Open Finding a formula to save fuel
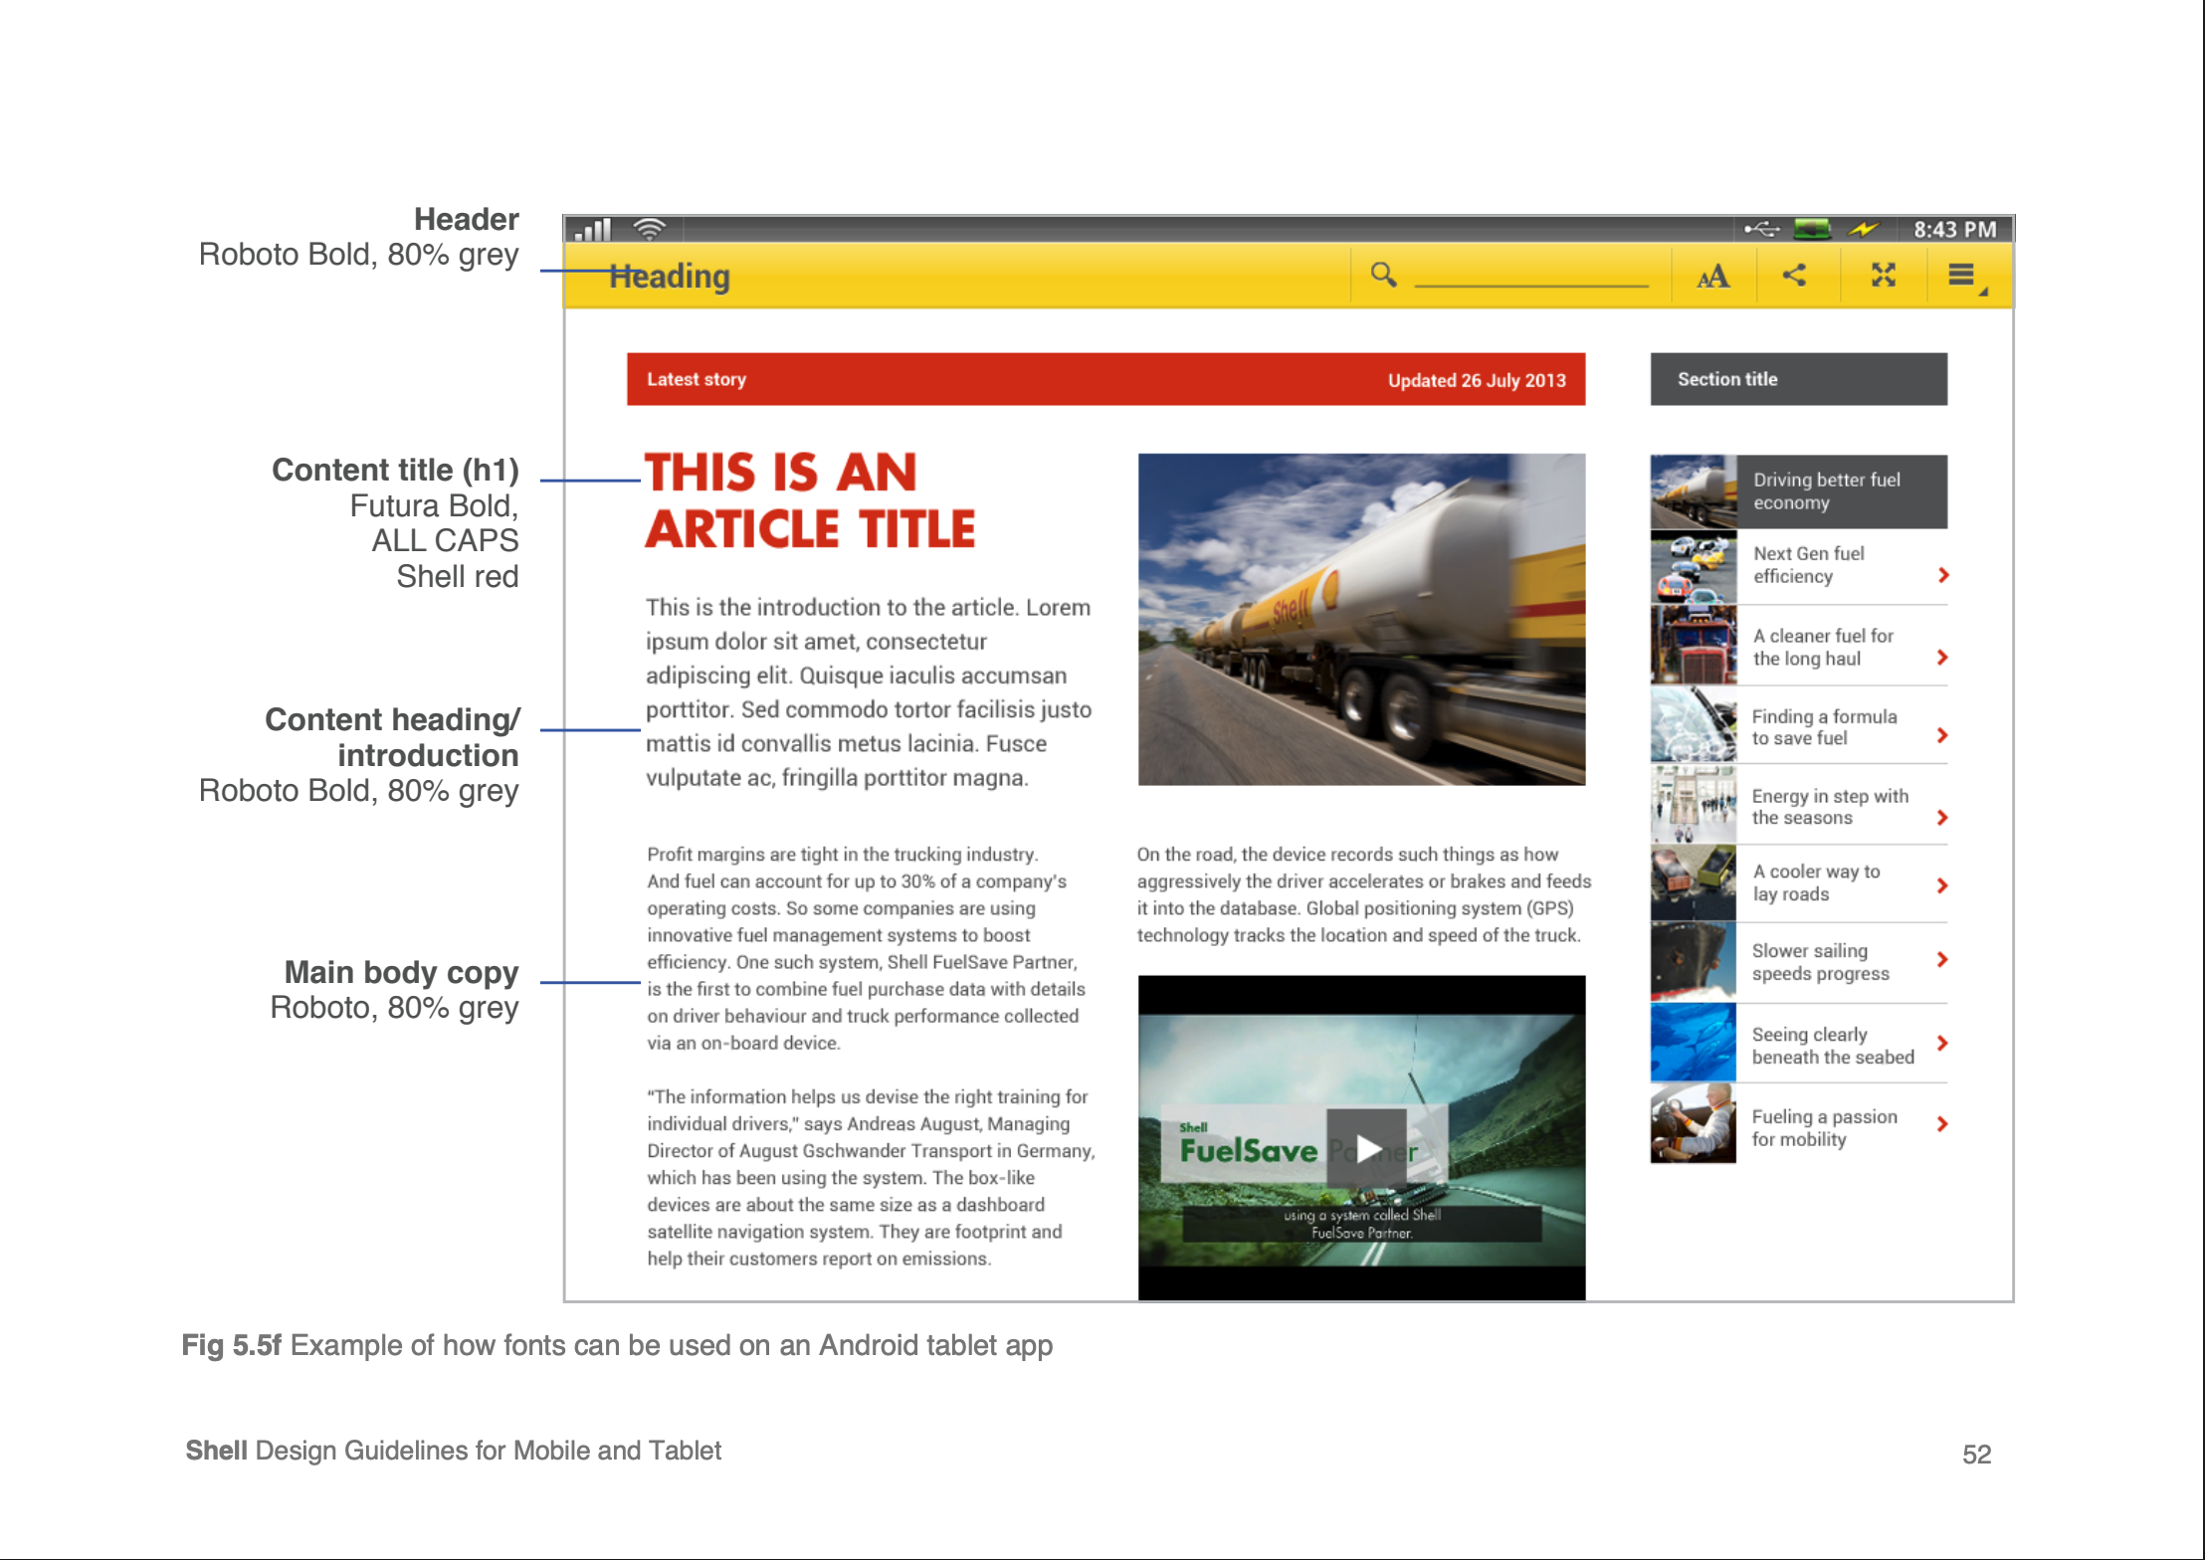The image size is (2205, 1560). pos(1798,726)
